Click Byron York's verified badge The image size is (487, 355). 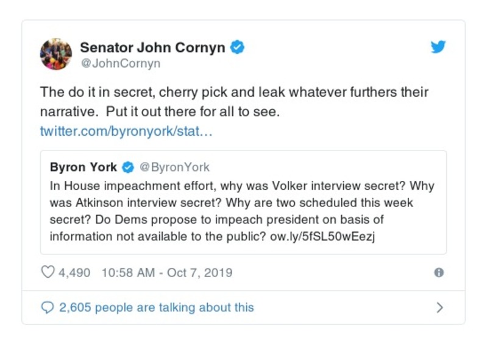(128, 167)
